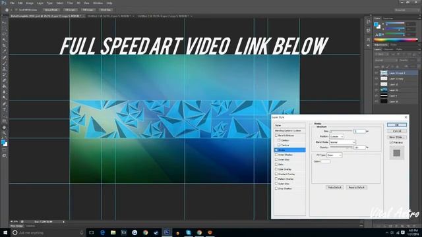
Task: Open Layers panel blend mode dropdown
Action: (x=386, y=60)
